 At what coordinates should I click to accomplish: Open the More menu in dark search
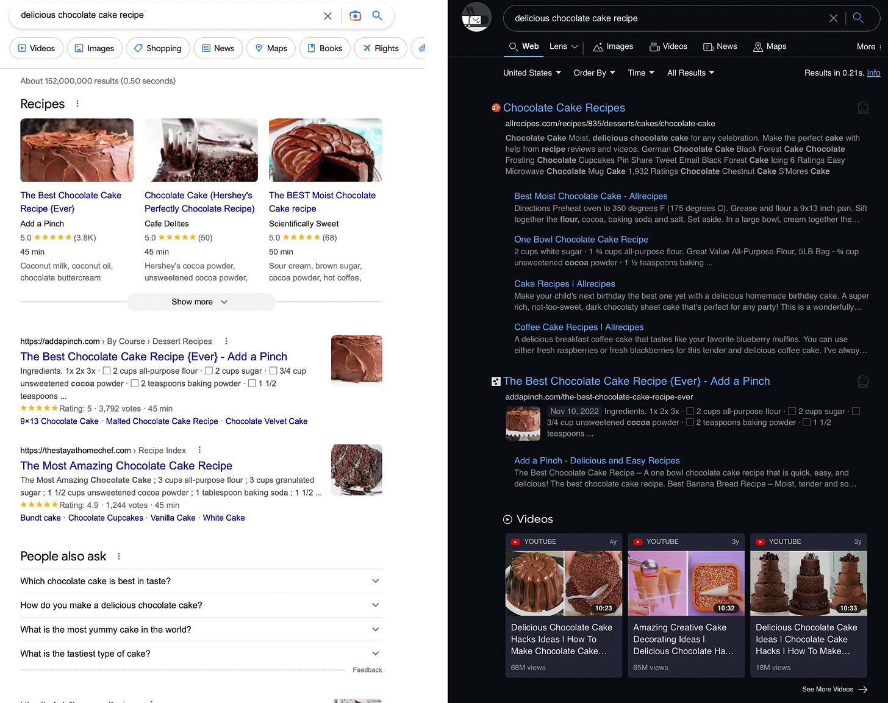tap(868, 47)
